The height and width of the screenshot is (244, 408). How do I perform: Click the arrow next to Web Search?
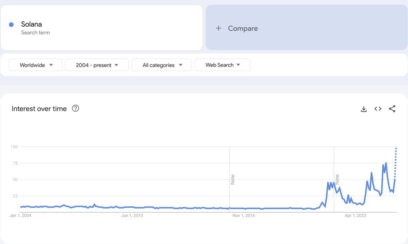[238, 65]
